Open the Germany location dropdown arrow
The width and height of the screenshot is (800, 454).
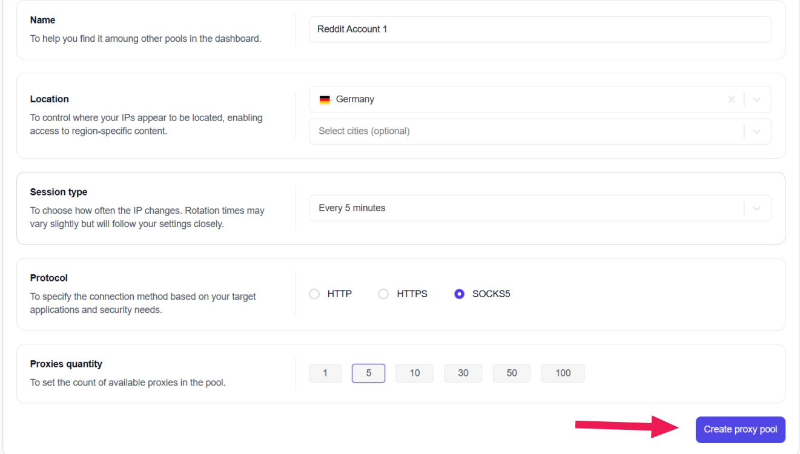pos(756,99)
